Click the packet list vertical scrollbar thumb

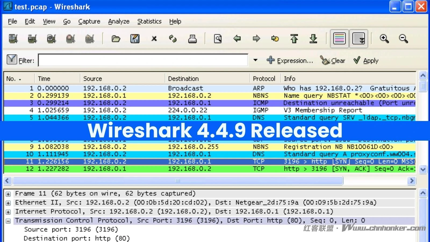[423, 86]
